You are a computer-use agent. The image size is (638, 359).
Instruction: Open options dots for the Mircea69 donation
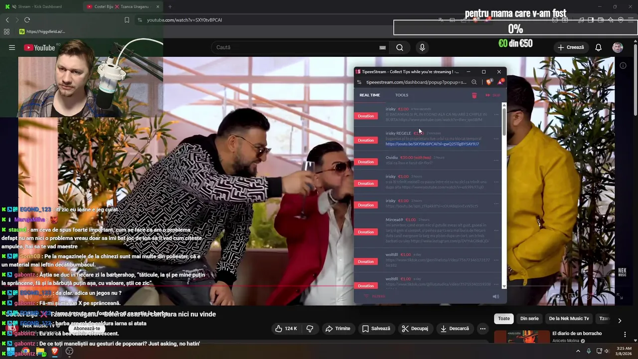pyautogui.click(x=496, y=230)
